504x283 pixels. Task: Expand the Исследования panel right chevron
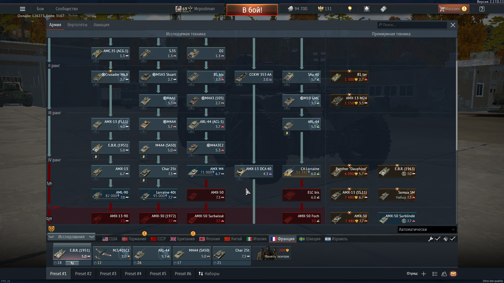92,237
